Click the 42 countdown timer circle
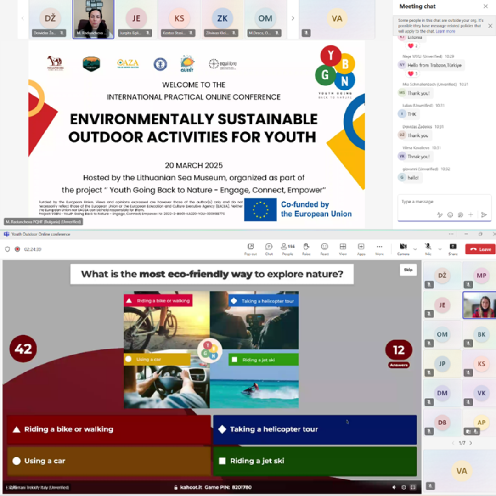Screen dimensions: 496x496 click(x=23, y=349)
